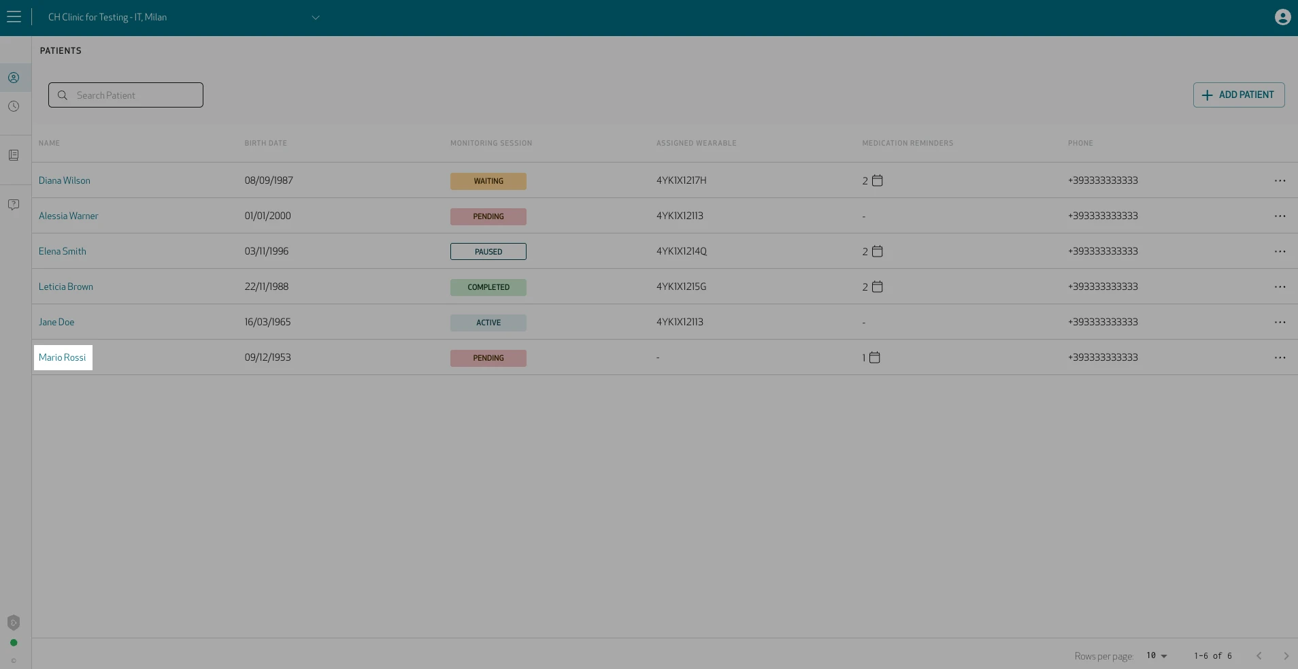Image resolution: width=1298 pixels, height=669 pixels.
Task: Open more options for Elena Smith
Action: tap(1280, 251)
